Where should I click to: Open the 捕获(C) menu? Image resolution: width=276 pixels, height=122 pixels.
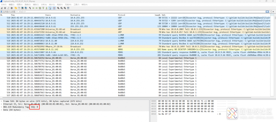pos(36,5)
